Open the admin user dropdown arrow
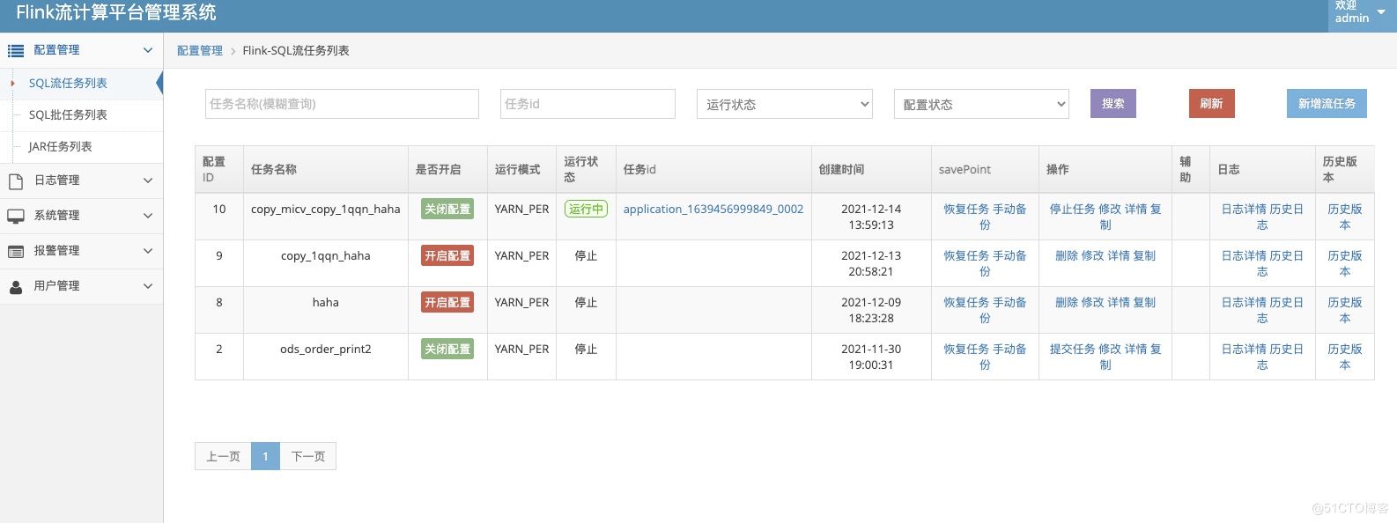This screenshot has width=1397, height=523. pyautogui.click(x=1381, y=12)
